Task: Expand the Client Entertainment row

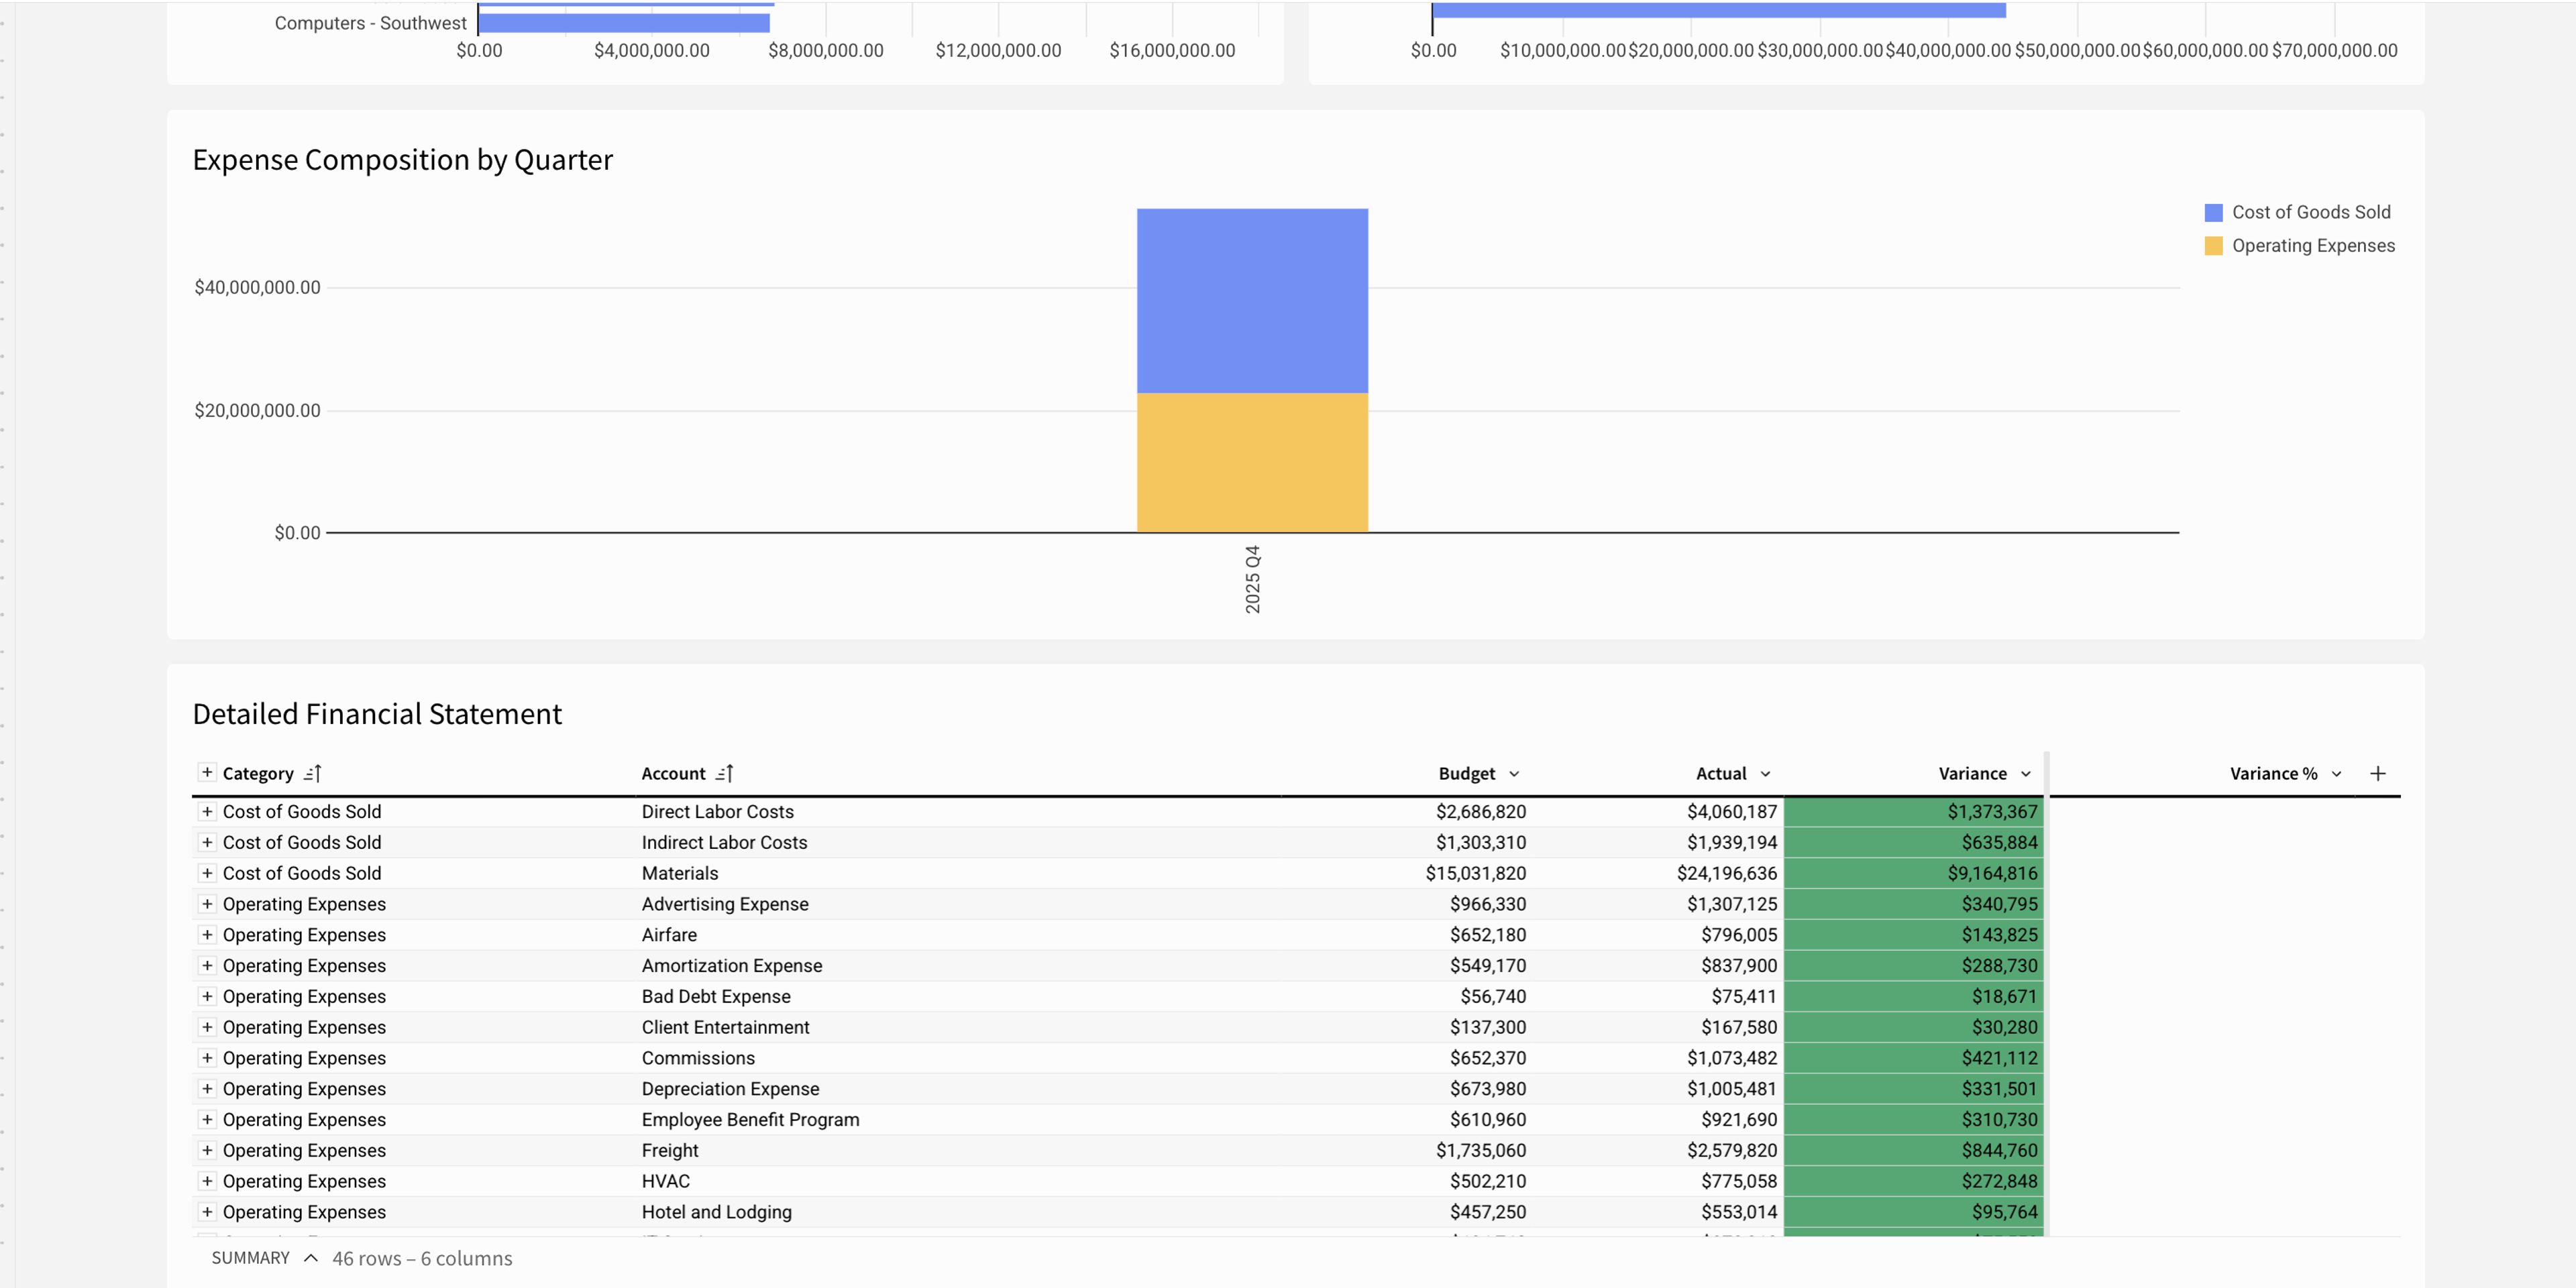Action: (x=207, y=1027)
